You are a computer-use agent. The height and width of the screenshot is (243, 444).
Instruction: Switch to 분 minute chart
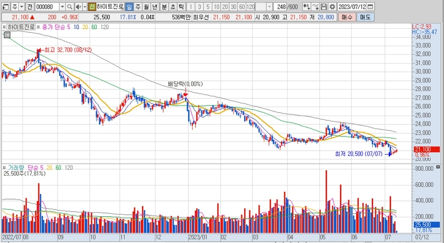[164, 7]
